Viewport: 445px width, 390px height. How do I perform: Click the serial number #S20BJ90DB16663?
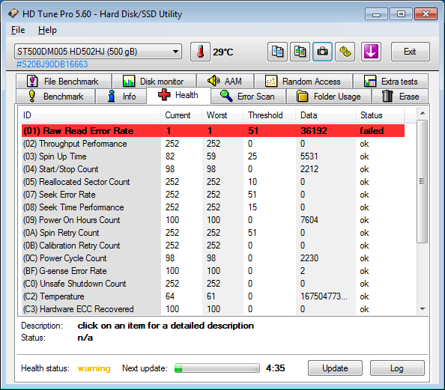coord(52,64)
